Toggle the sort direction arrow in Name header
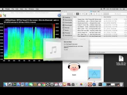The width and height of the screenshot is (127, 95). [x=101, y=17]
